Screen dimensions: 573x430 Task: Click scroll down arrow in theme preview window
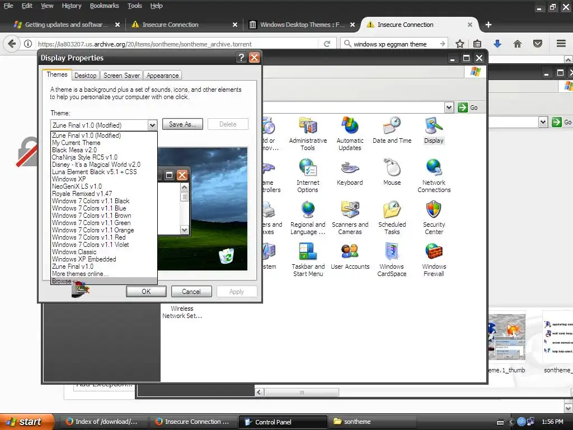pyautogui.click(x=185, y=230)
